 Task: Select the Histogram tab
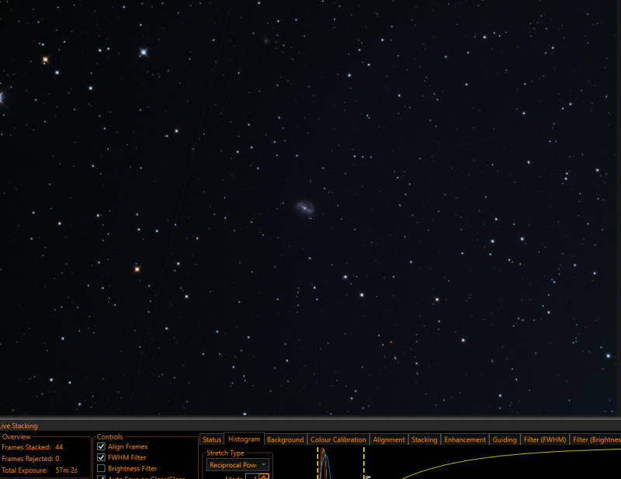pos(244,439)
